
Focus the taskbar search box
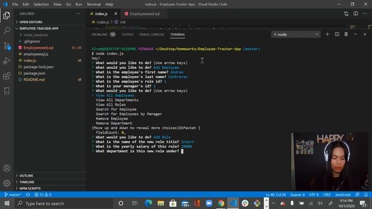point(64,203)
